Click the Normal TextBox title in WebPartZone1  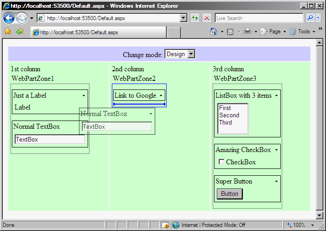pos(37,126)
